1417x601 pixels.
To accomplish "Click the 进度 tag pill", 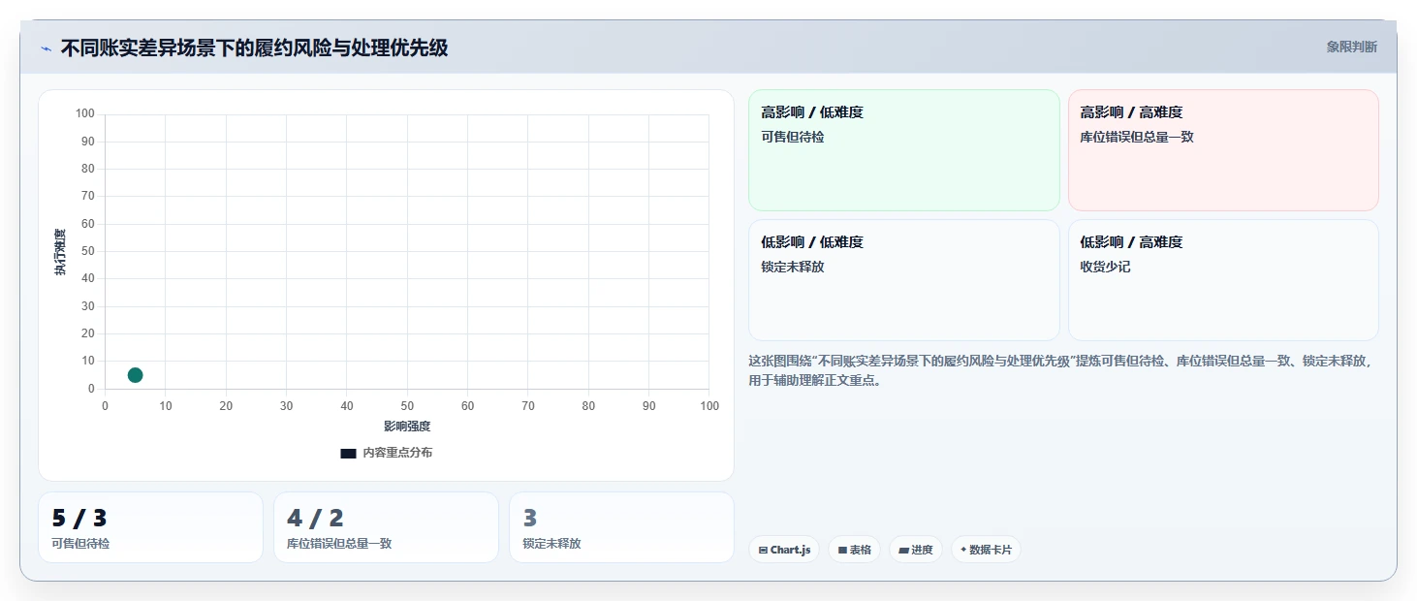I will click(x=915, y=550).
